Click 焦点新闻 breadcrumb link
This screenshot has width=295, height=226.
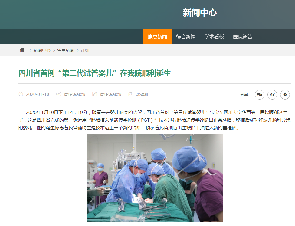coord(66,50)
